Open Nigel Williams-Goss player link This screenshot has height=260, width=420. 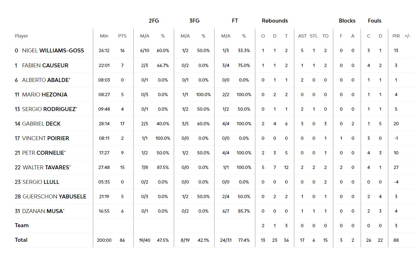[x=53, y=51]
